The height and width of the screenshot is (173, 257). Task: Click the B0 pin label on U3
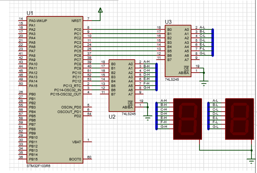[170, 29]
